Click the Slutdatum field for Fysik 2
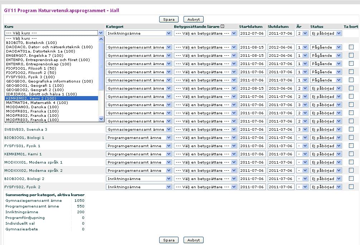360x245 pixels. pyautogui.click(x=281, y=187)
